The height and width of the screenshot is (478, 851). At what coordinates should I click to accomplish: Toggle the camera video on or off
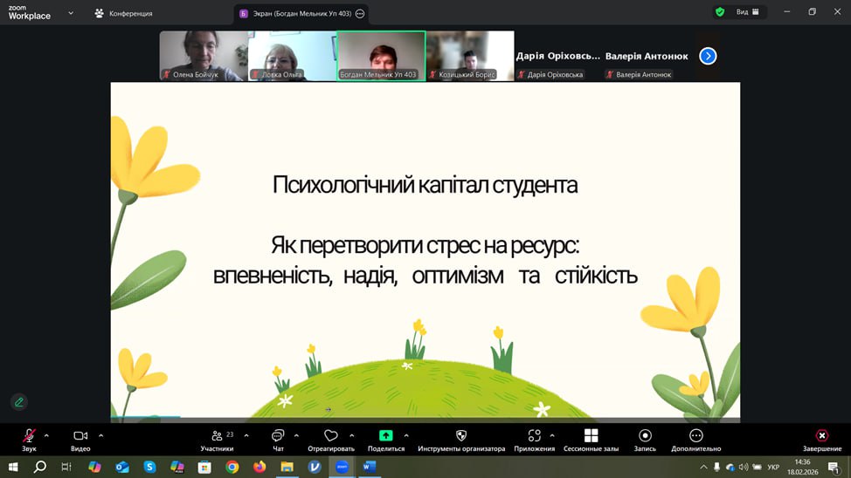[x=80, y=435]
